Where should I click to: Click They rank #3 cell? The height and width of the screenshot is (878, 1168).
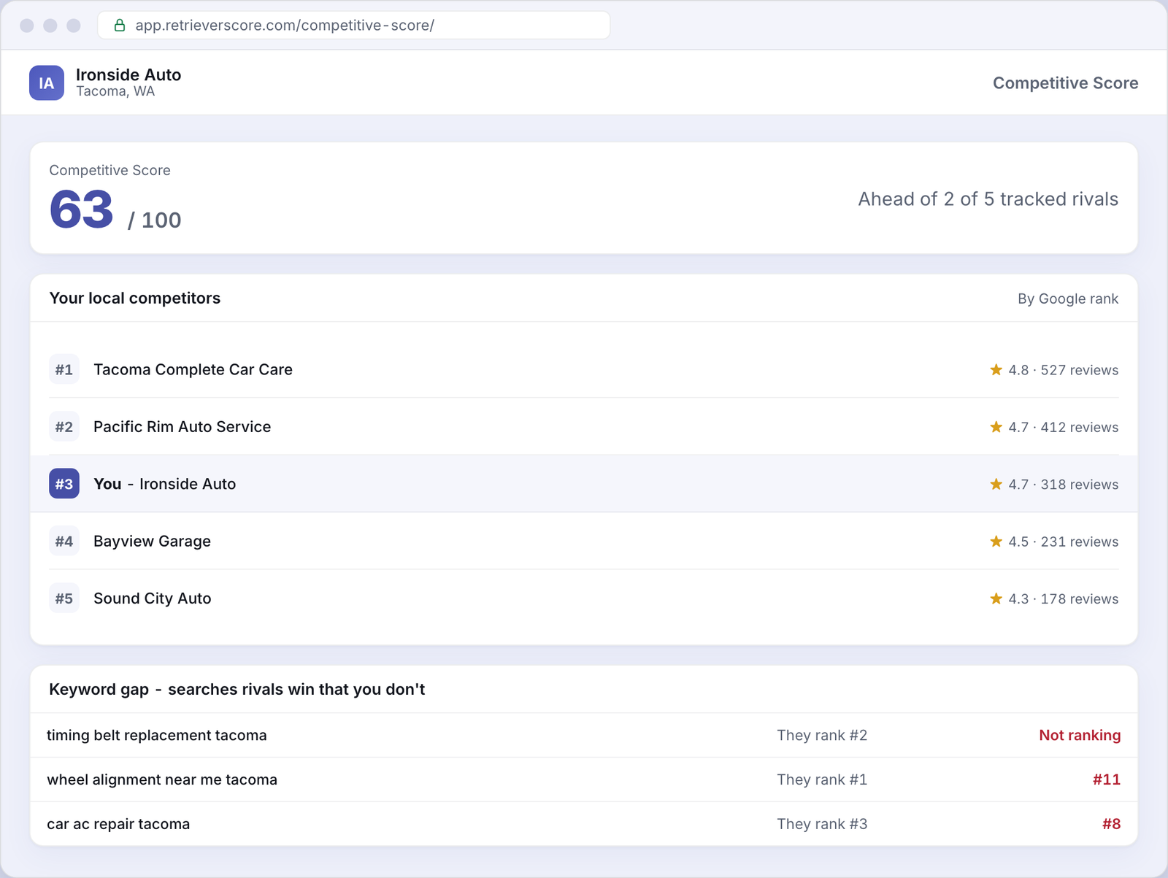pyautogui.click(x=822, y=824)
